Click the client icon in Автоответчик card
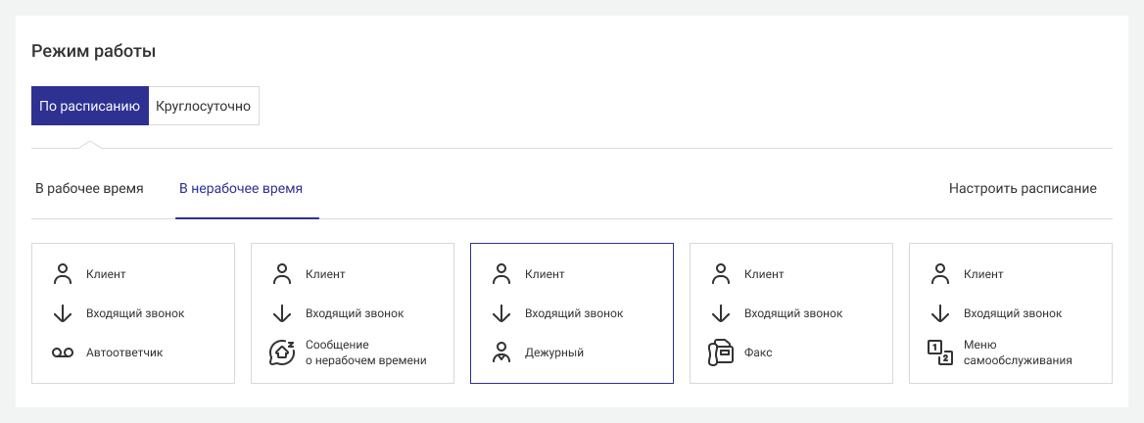This screenshot has width=1144, height=423. 63,274
